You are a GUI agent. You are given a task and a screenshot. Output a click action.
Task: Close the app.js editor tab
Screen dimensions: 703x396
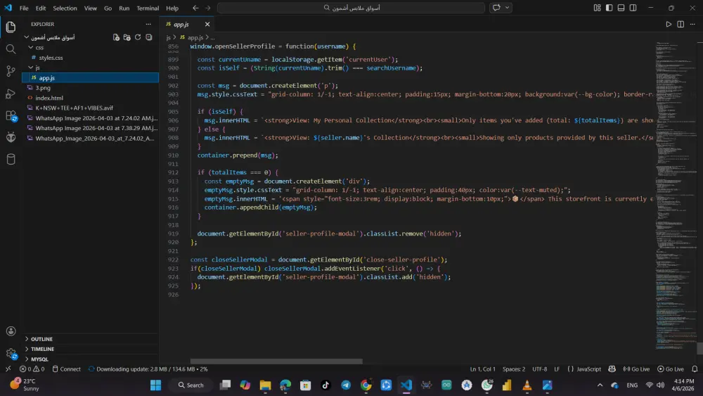coord(207,24)
